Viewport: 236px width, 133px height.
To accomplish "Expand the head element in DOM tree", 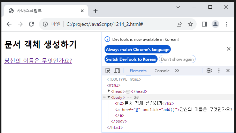I will pos(109,91).
